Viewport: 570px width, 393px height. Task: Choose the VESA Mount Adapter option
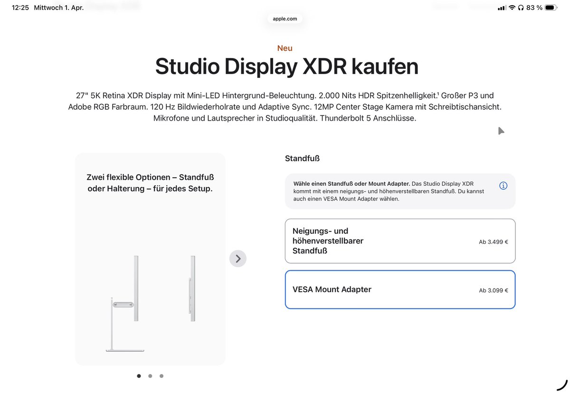pos(400,289)
